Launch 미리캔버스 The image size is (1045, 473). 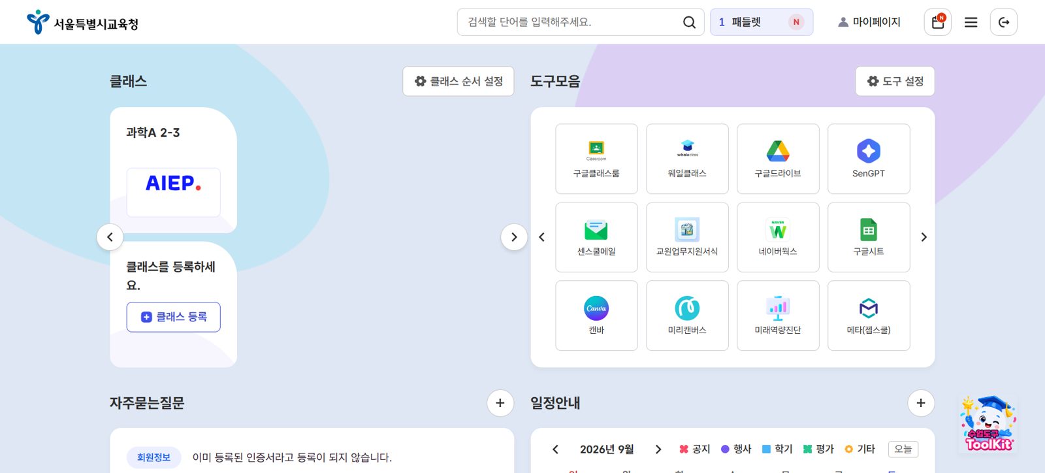687,316
